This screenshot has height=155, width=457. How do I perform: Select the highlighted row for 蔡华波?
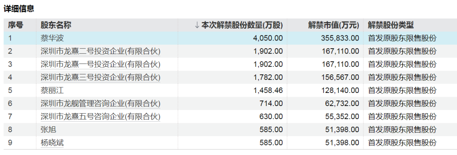(230, 38)
